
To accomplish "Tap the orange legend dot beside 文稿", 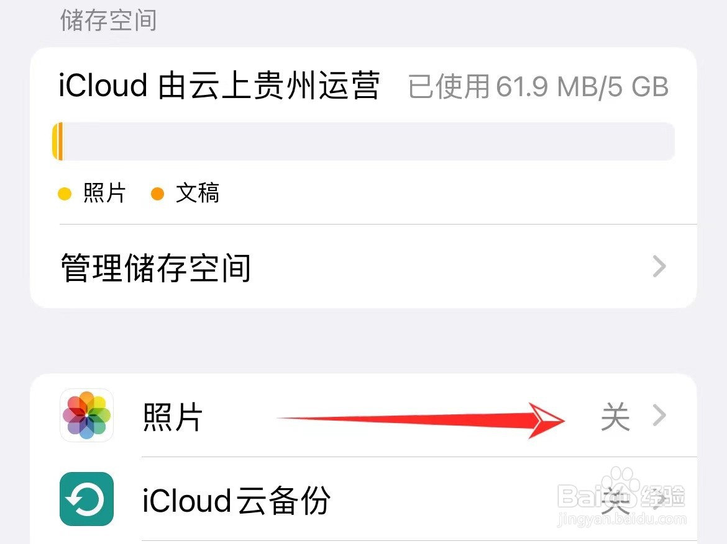I will click(x=158, y=194).
